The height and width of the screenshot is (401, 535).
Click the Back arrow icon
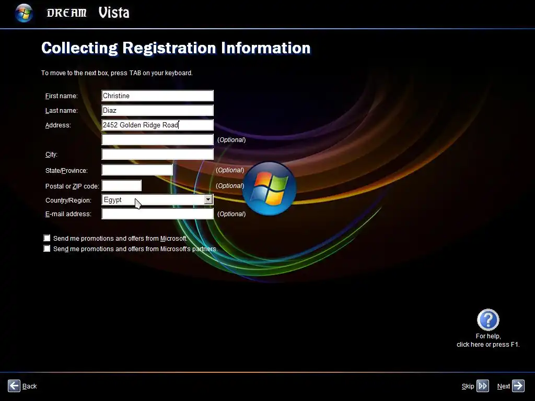tap(14, 386)
